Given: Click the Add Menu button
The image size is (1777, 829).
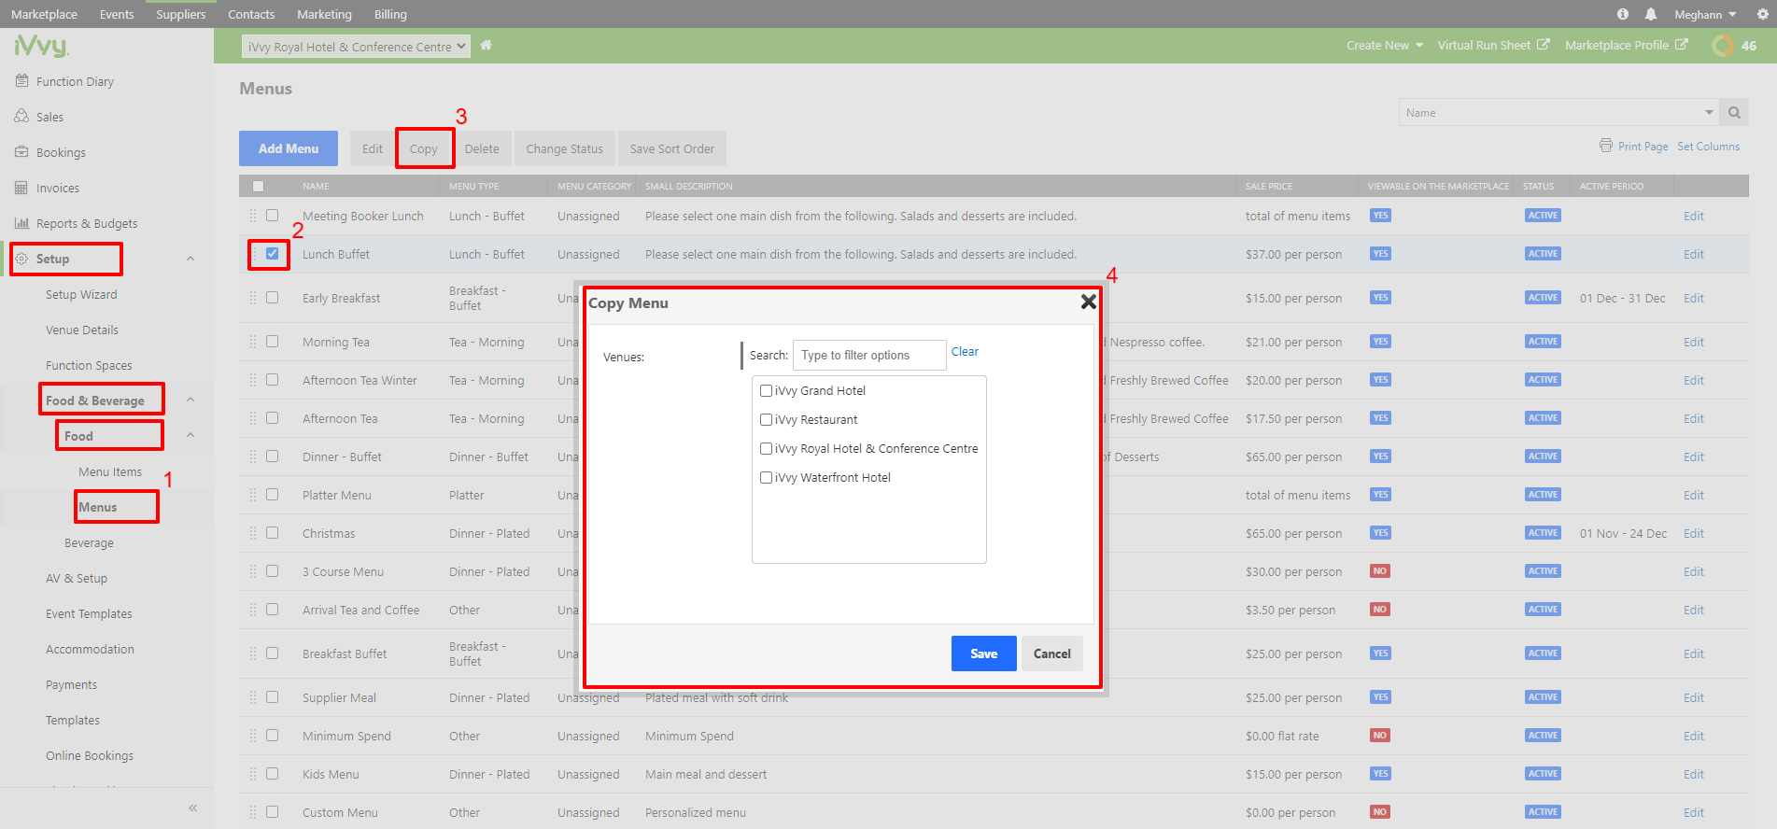Looking at the screenshot, I should tap(289, 148).
